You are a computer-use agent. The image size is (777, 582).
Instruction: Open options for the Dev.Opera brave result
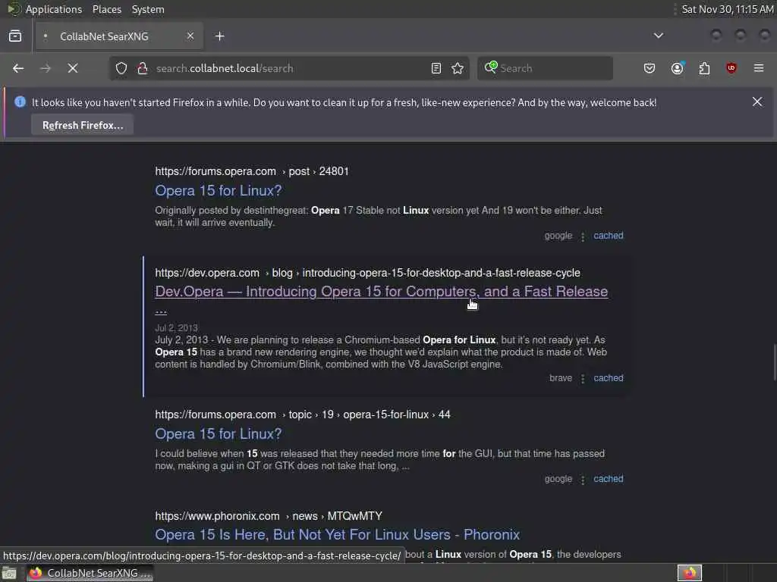[583, 379]
